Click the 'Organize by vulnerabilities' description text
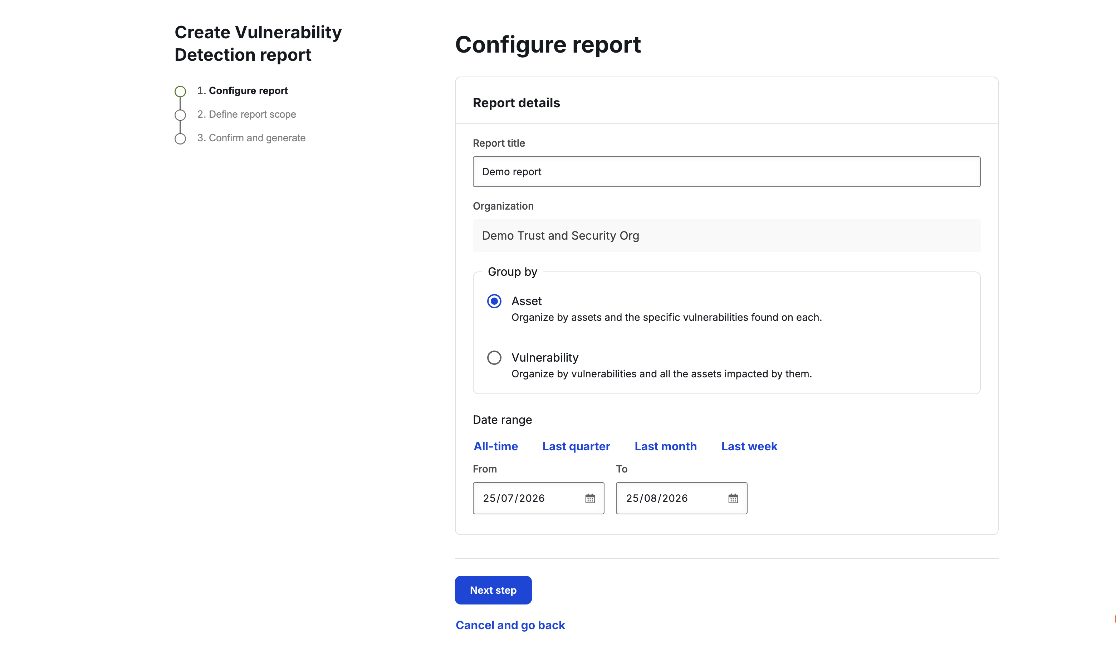This screenshot has width=1116, height=661. (x=661, y=374)
